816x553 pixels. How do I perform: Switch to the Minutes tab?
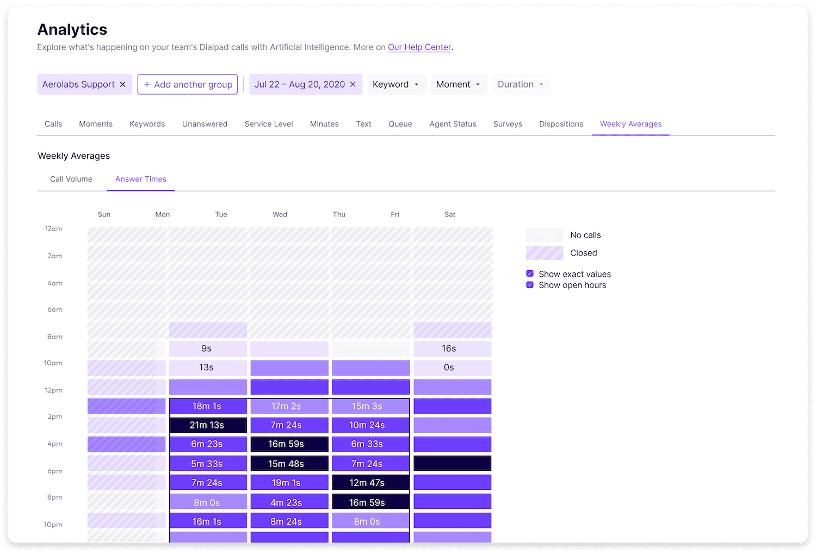coord(324,124)
